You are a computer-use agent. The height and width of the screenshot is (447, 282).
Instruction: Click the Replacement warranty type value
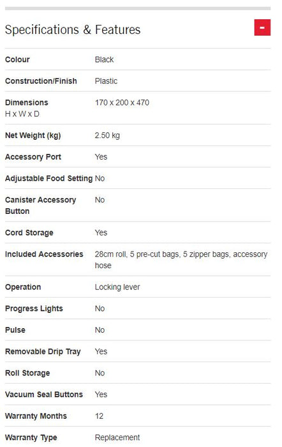point(117,437)
